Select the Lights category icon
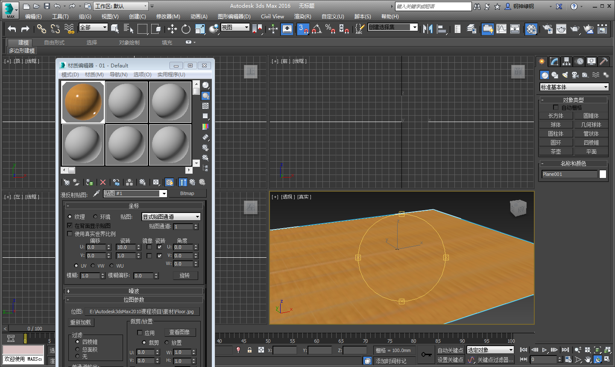 pos(565,75)
